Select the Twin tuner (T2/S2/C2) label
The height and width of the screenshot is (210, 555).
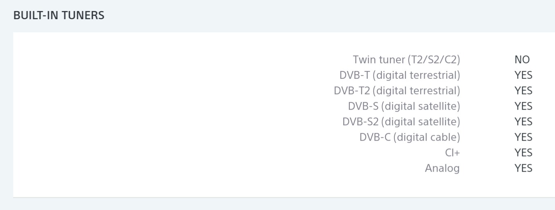(406, 60)
